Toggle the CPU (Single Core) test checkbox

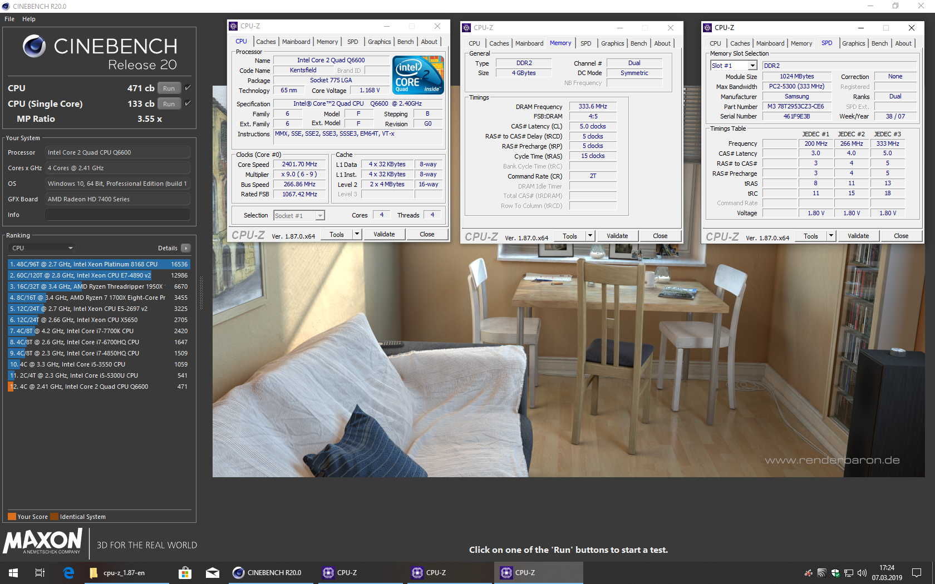[x=188, y=103]
